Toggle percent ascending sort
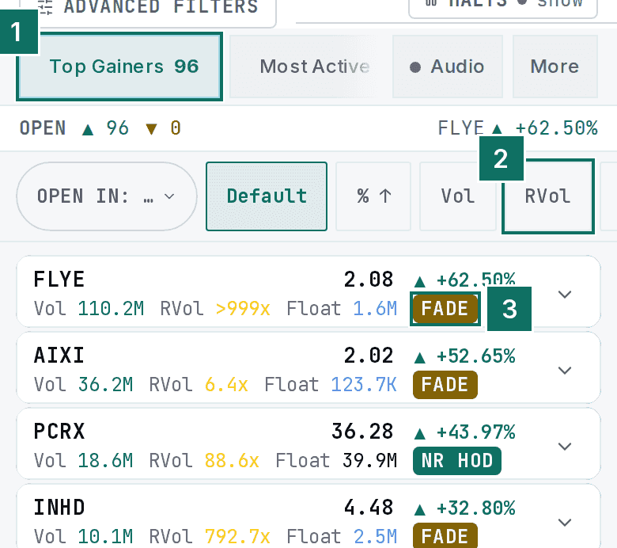The height and width of the screenshot is (548, 617). click(373, 196)
